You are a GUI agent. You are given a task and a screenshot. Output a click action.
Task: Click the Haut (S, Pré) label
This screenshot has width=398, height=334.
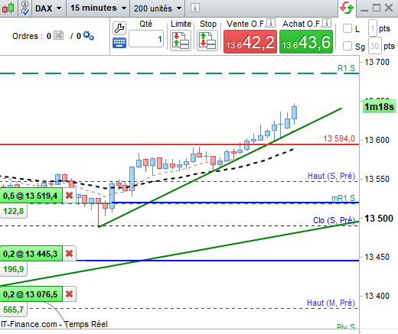331,176
